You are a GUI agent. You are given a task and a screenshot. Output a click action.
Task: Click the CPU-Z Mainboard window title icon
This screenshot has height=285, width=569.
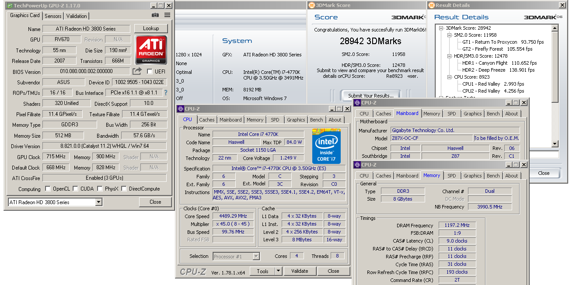pyautogui.click(x=357, y=103)
